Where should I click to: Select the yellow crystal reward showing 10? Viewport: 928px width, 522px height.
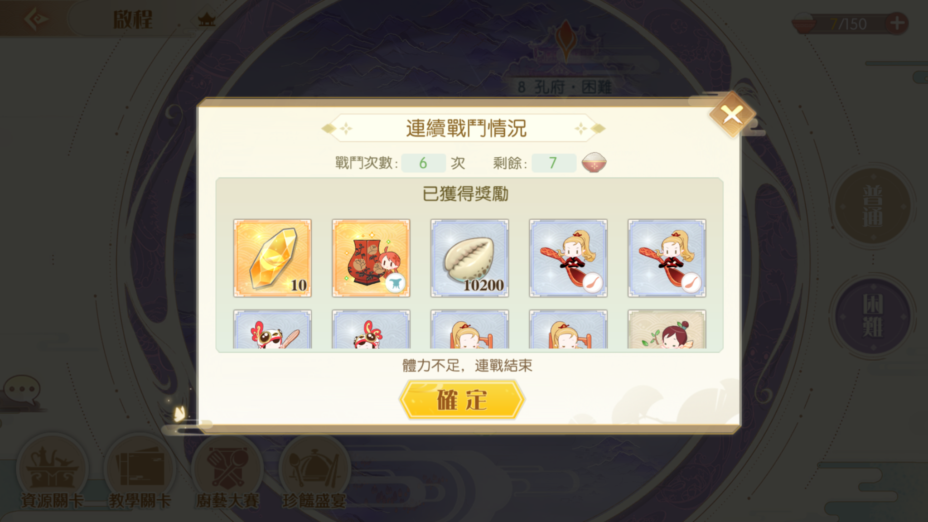[x=272, y=258]
